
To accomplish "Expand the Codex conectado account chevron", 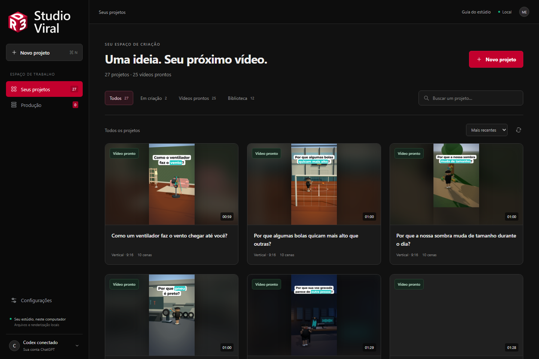I will click(x=77, y=346).
